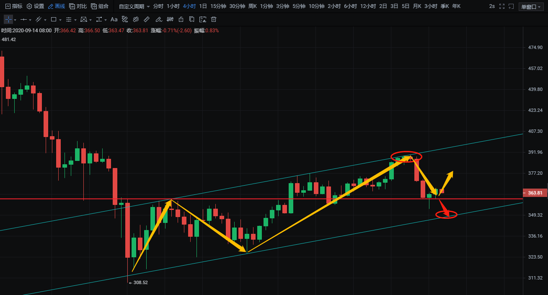Click the 指标 indicators button
The height and width of the screenshot is (295, 548).
[x=14, y=6]
